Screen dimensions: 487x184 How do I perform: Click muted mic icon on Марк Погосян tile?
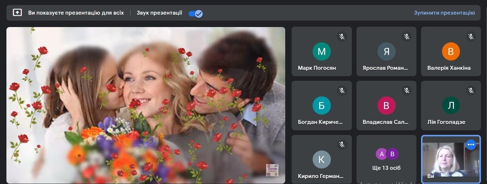(342, 36)
